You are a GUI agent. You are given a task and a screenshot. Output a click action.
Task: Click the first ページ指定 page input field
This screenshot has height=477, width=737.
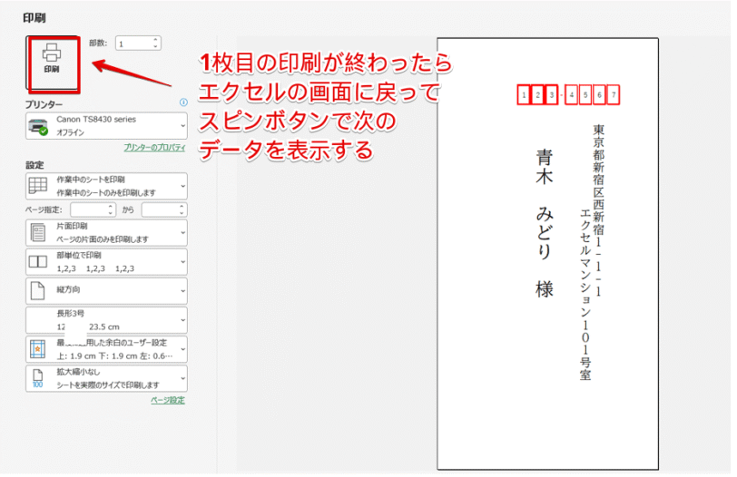[89, 209]
